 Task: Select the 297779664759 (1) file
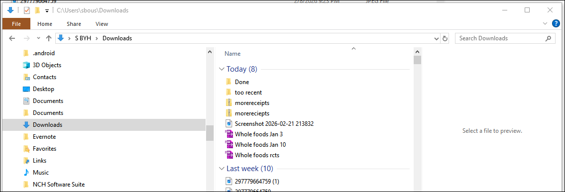257,181
